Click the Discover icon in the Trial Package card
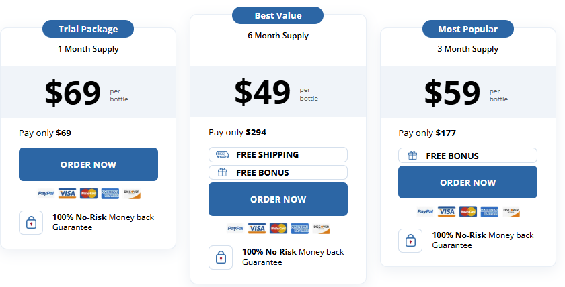 [x=132, y=194]
